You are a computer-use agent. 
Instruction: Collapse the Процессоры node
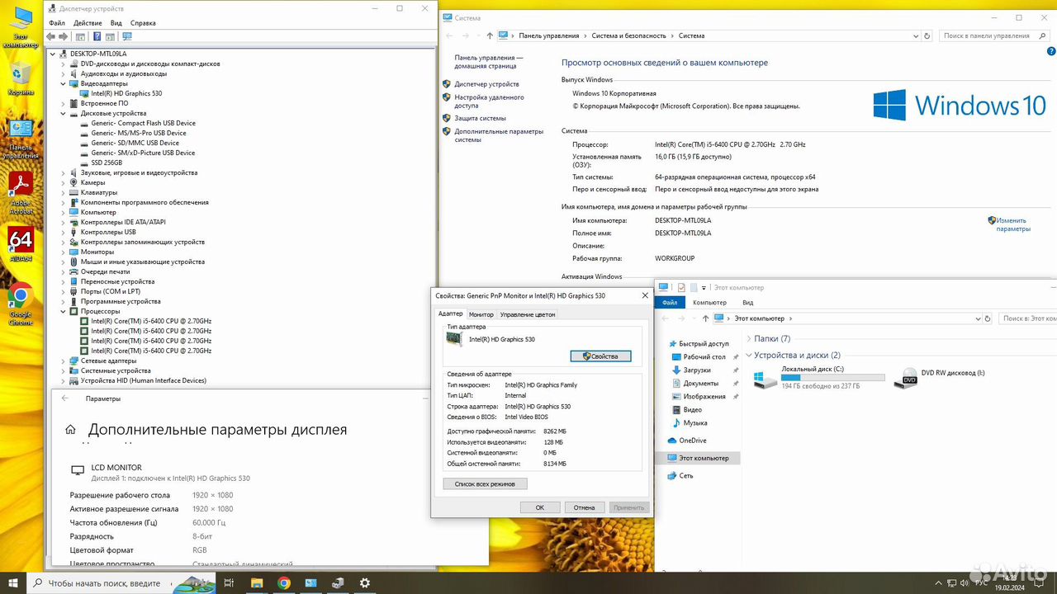64,311
